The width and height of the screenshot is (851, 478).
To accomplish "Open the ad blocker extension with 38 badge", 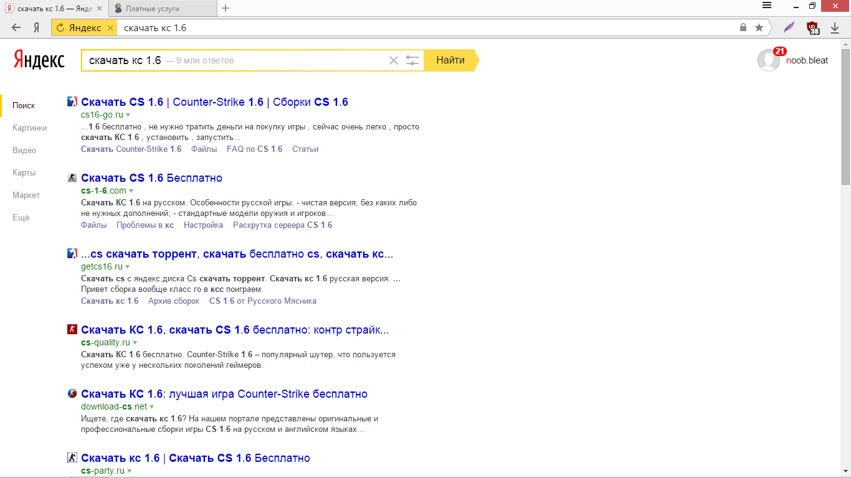I will coord(812,27).
